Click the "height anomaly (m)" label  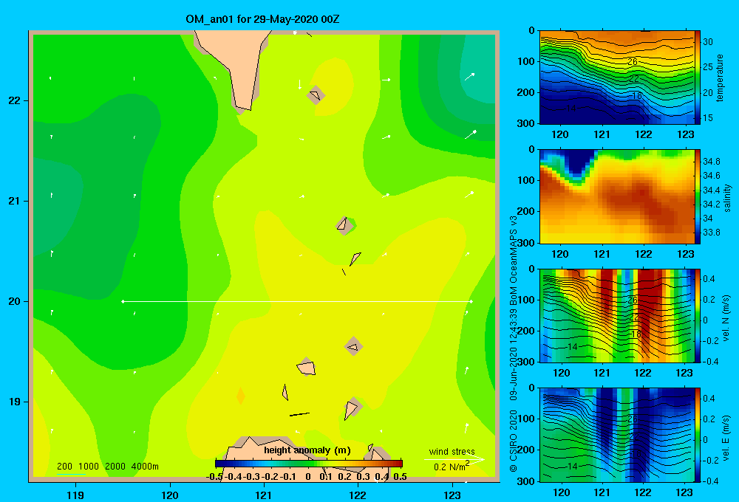(307, 450)
